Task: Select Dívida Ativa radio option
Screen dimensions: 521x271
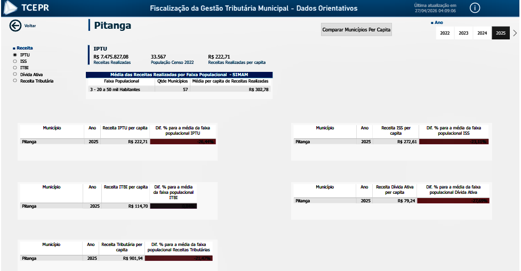Action: (15, 75)
